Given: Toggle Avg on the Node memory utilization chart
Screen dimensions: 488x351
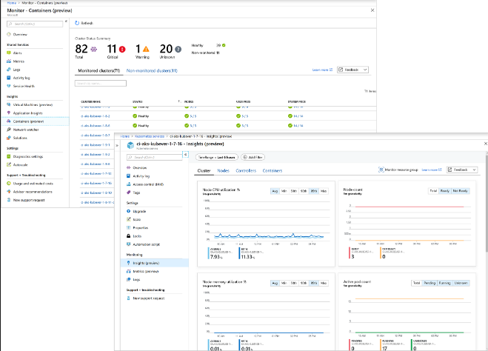Looking at the screenshot, I should tap(275, 283).
